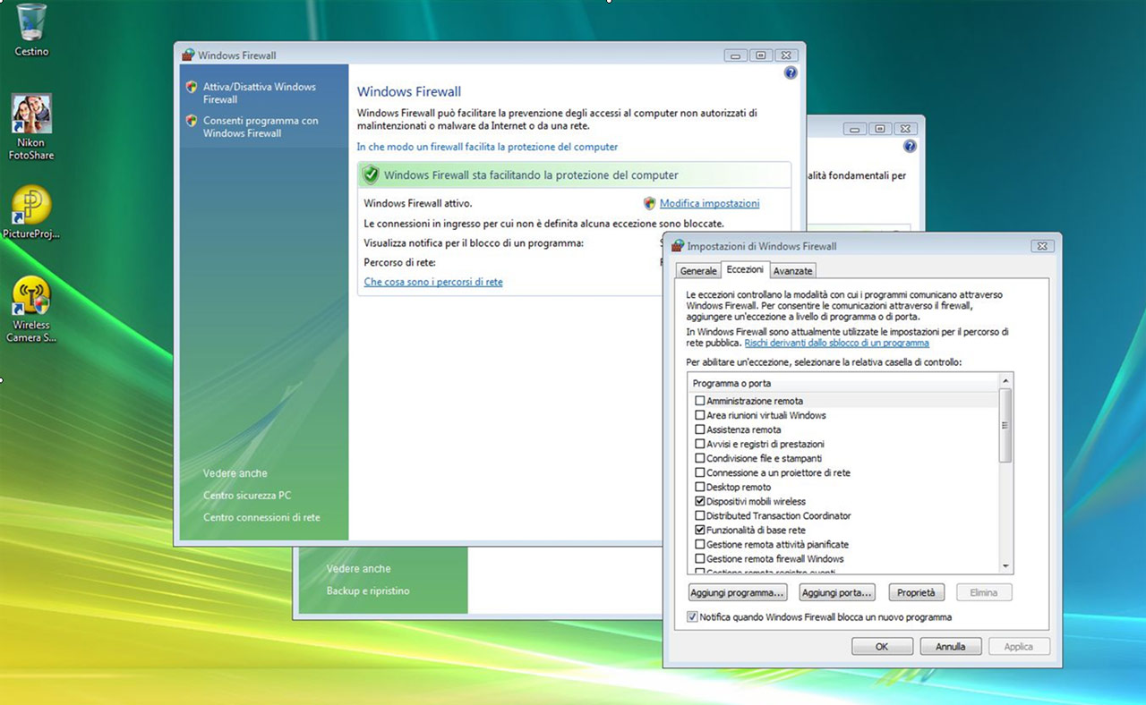Toggle Notifica quando Windows Firewall blocca checkbox

tap(692, 616)
